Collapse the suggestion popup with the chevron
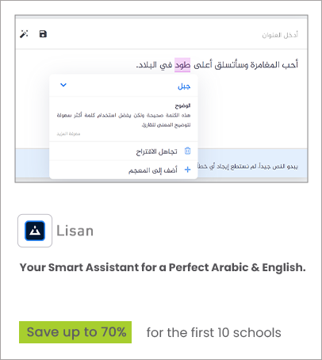This screenshot has height=360, width=322. pyautogui.click(x=63, y=85)
